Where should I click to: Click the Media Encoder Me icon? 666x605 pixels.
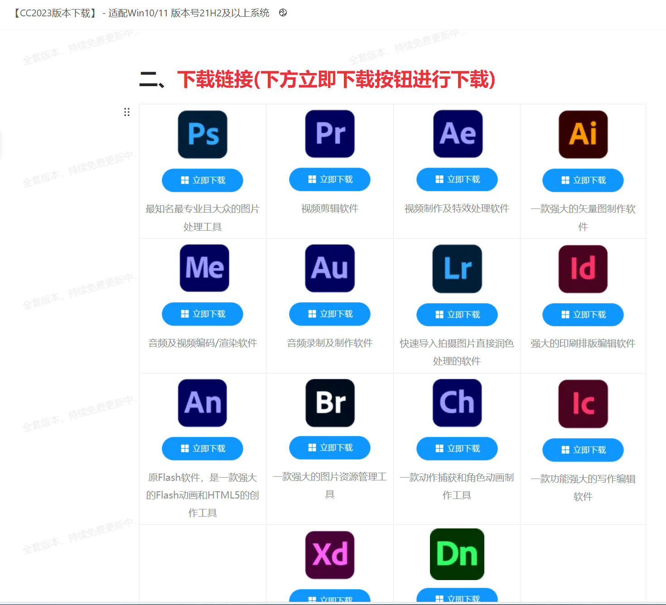pos(204,268)
